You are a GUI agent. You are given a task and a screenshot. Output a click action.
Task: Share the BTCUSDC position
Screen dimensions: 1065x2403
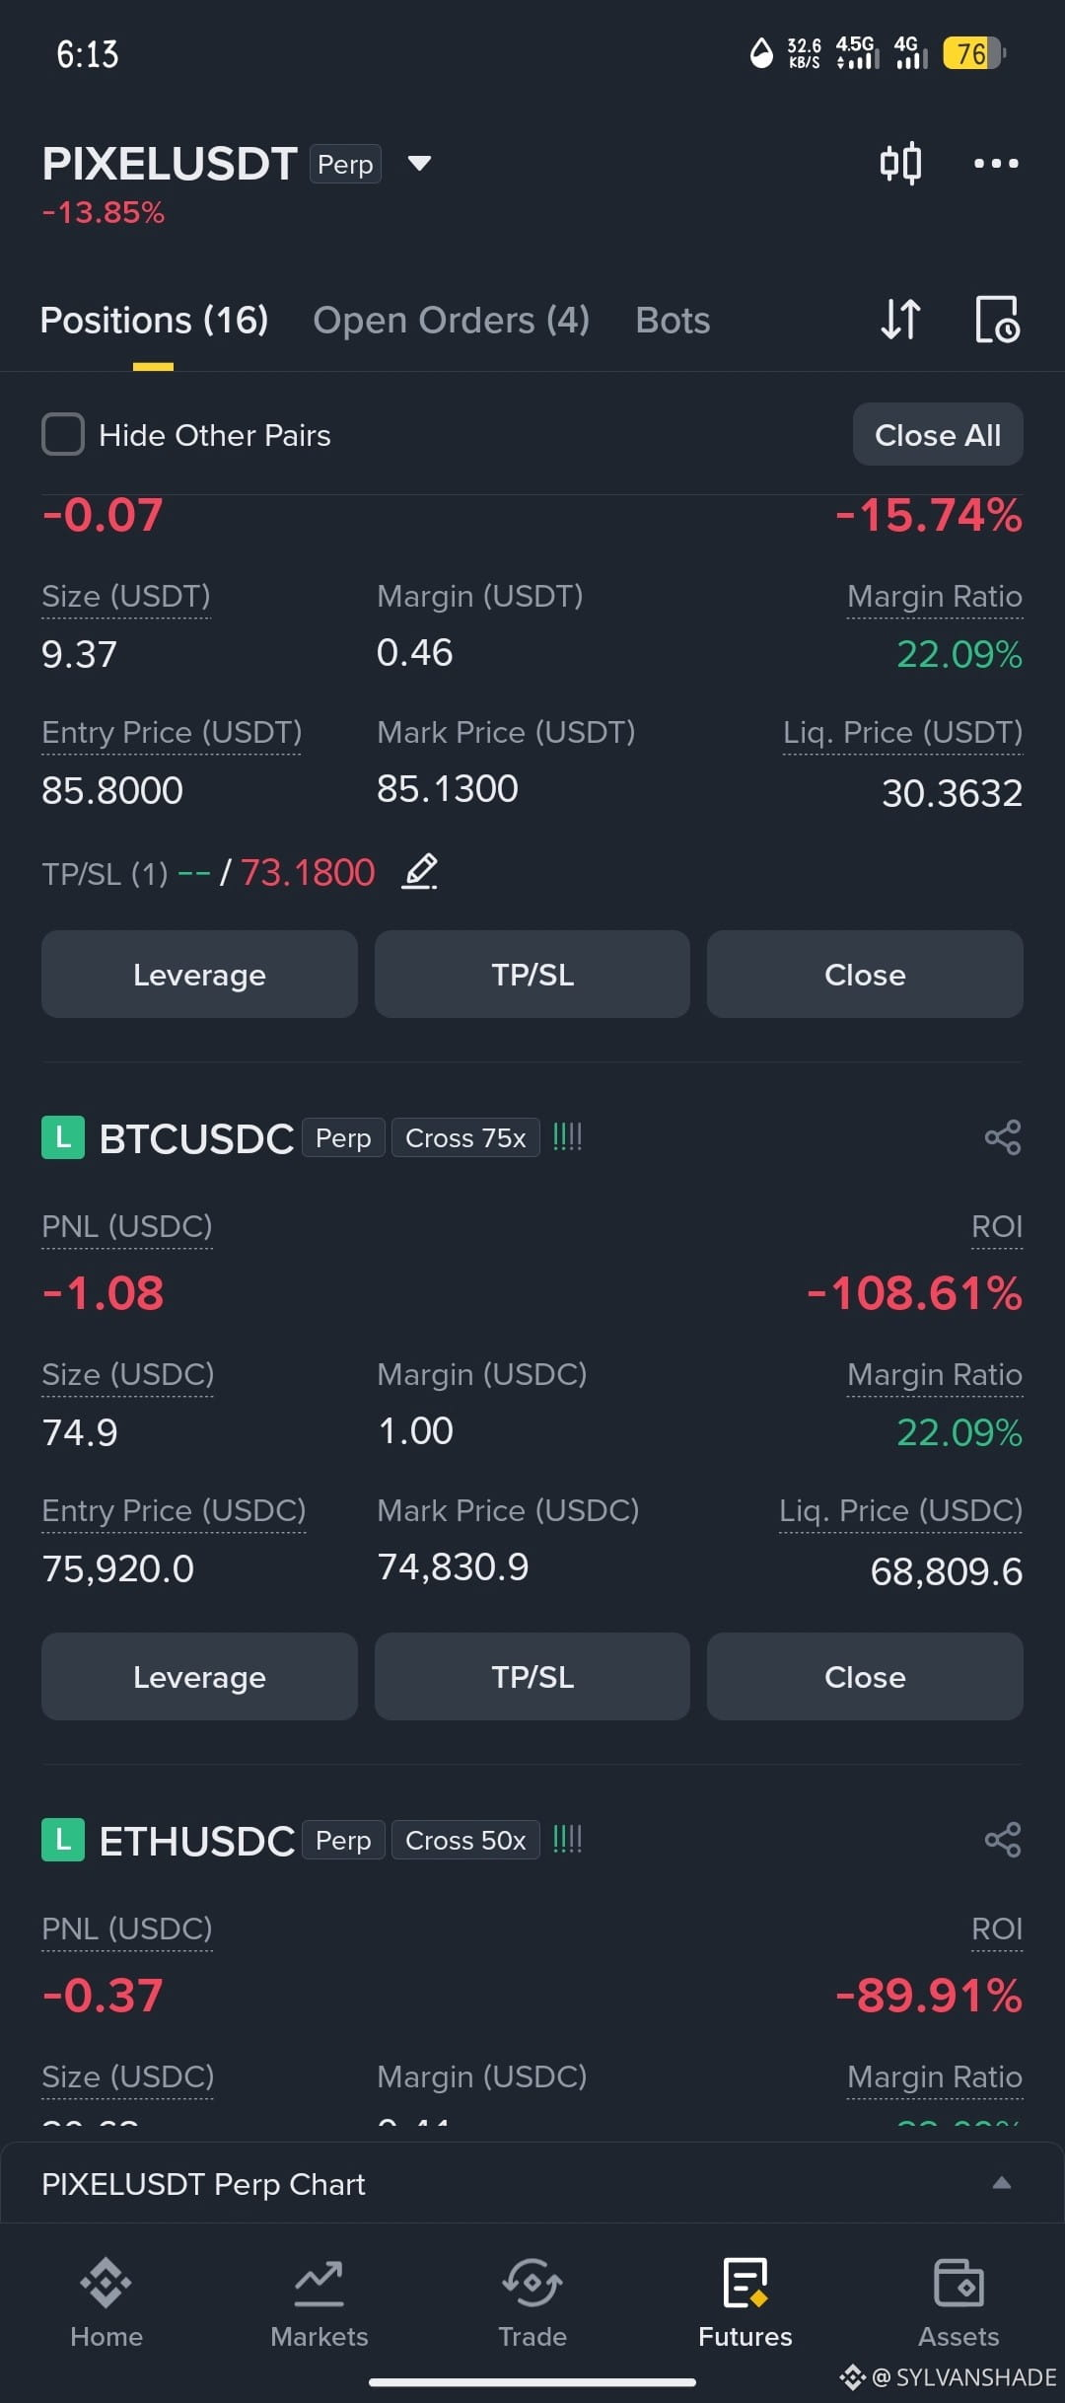pyautogui.click(x=1002, y=1137)
